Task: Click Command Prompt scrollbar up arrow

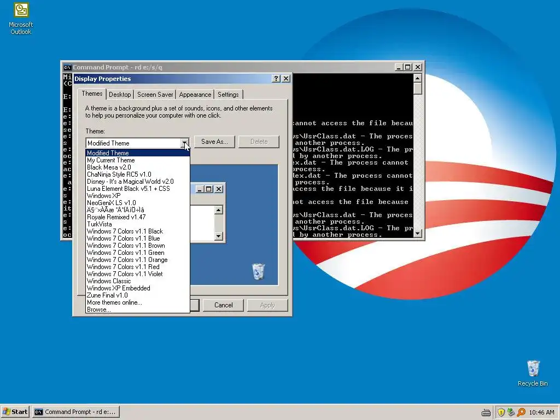Action: tap(417, 78)
